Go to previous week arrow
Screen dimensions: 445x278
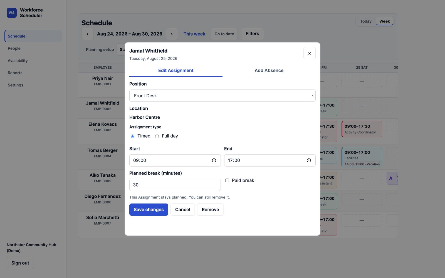(x=88, y=34)
